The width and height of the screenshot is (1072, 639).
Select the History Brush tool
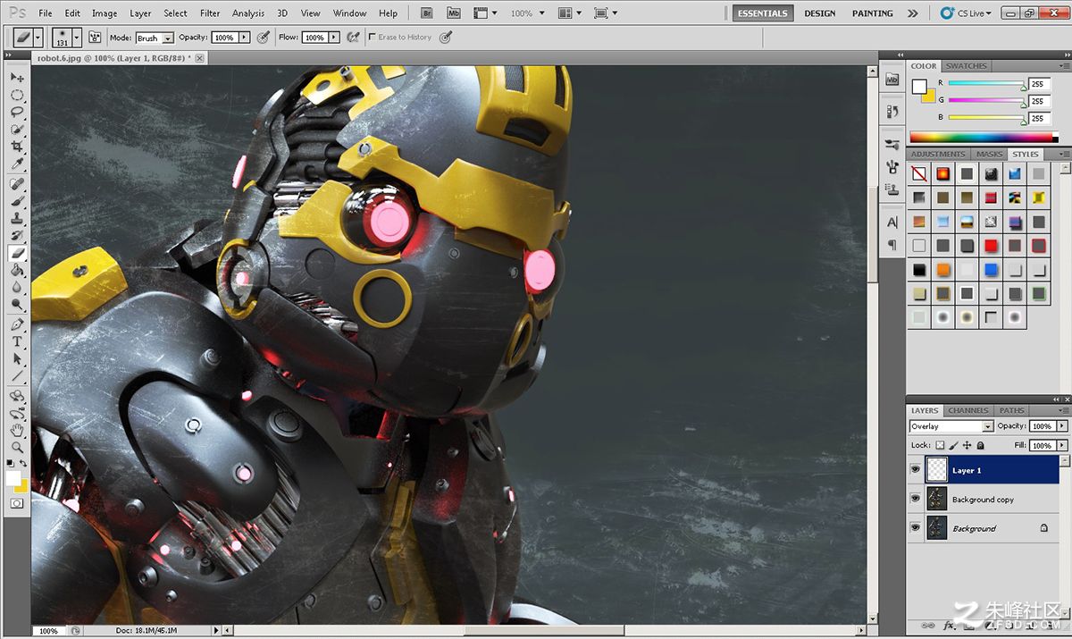[x=17, y=235]
